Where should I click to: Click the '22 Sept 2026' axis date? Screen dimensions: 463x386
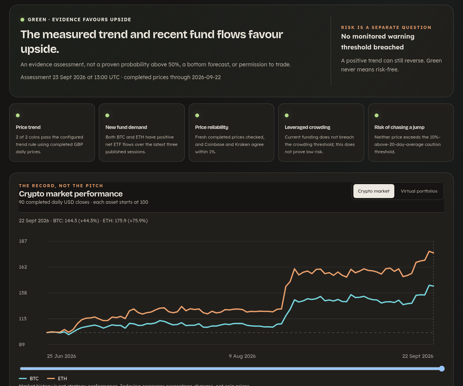click(418, 356)
